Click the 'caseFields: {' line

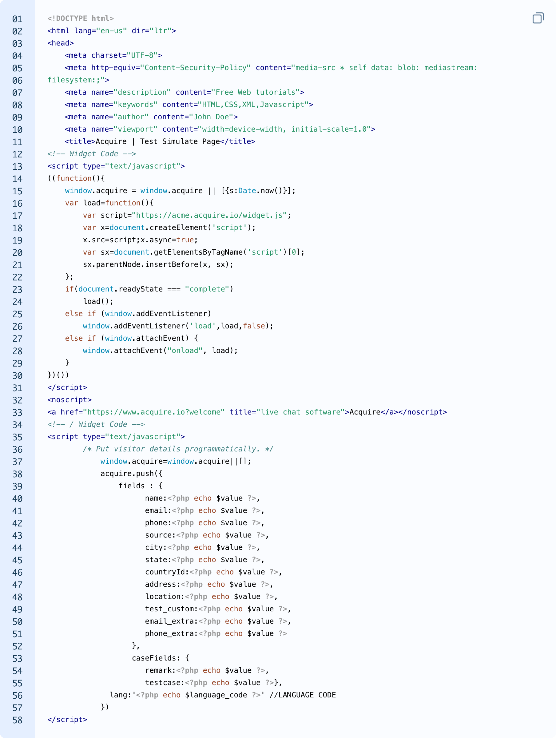pos(161,658)
